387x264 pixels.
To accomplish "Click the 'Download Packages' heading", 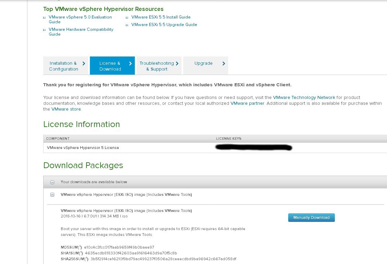I will 83,165.
